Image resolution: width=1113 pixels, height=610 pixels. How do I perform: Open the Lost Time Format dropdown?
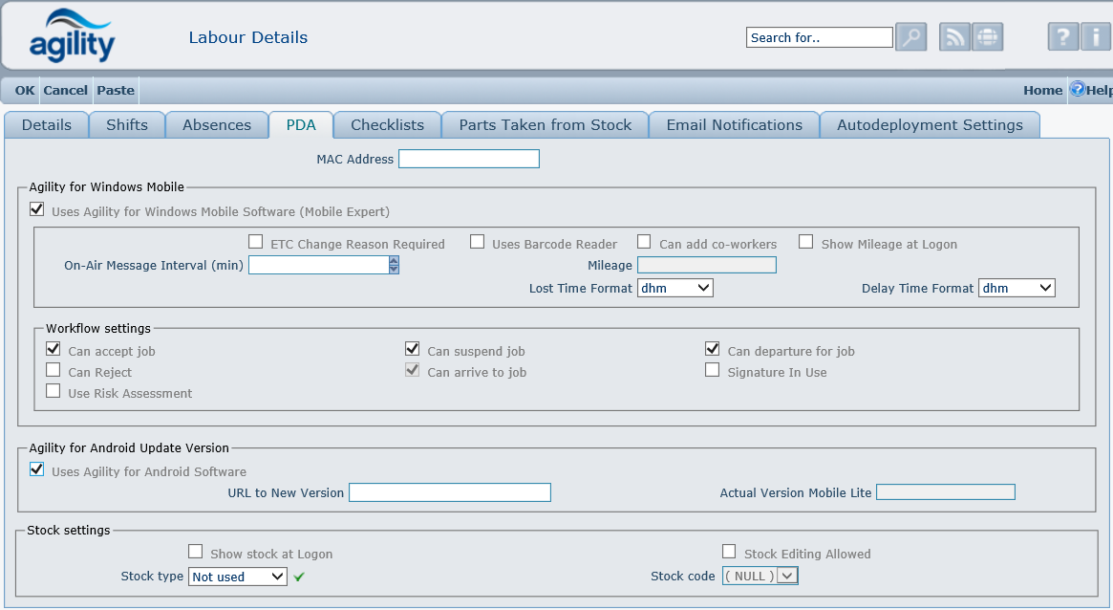click(x=674, y=288)
